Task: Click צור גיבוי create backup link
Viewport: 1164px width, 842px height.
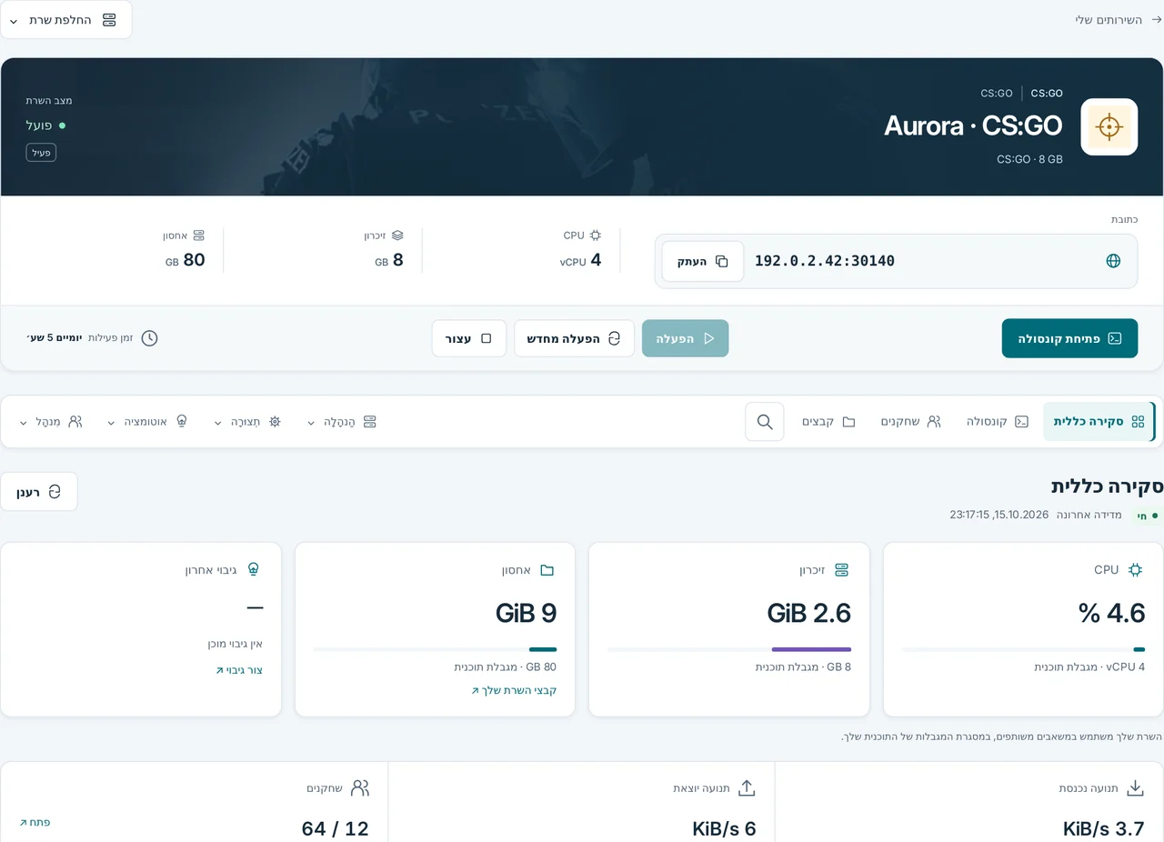Action: (239, 670)
